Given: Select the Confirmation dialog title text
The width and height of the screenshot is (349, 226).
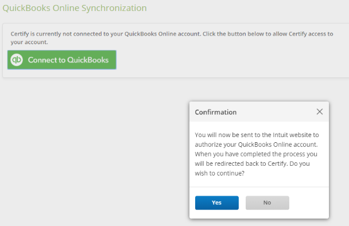Looking at the screenshot, I should pos(216,112).
